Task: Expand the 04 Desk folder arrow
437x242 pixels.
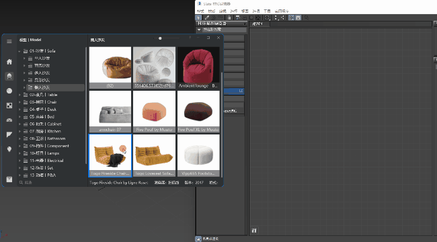Action: [19, 110]
